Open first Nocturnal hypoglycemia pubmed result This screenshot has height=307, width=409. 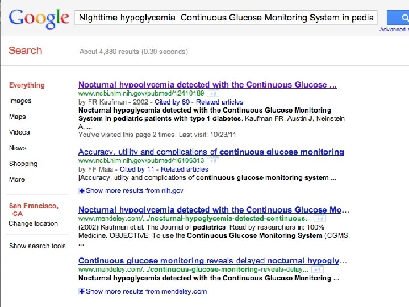click(x=207, y=85)
